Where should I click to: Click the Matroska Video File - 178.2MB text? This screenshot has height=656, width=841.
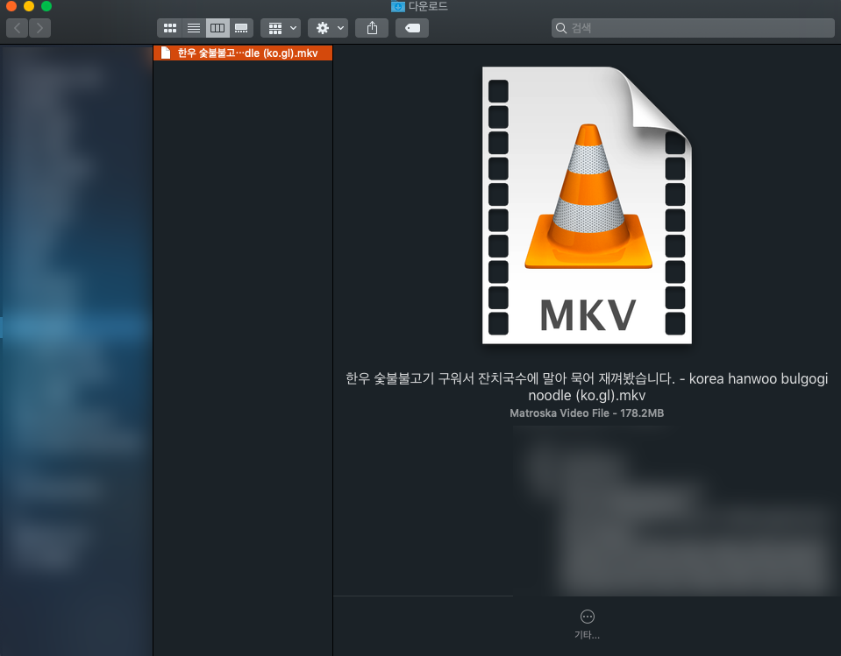coord(587,413)
